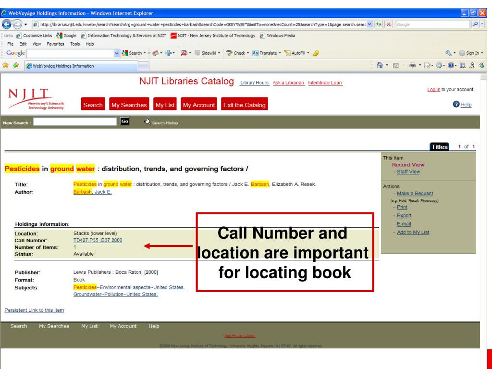Click the wrench settings icon in Google Toolbar
This screenshot has height=369, width=492.
click(x=448, y=53)
